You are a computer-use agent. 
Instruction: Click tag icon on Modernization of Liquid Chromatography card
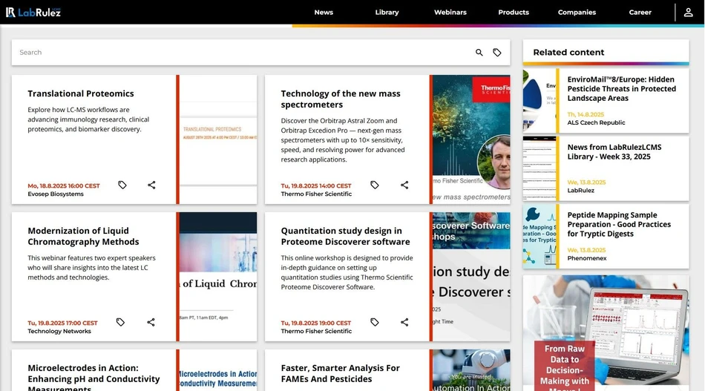(120, 322)
